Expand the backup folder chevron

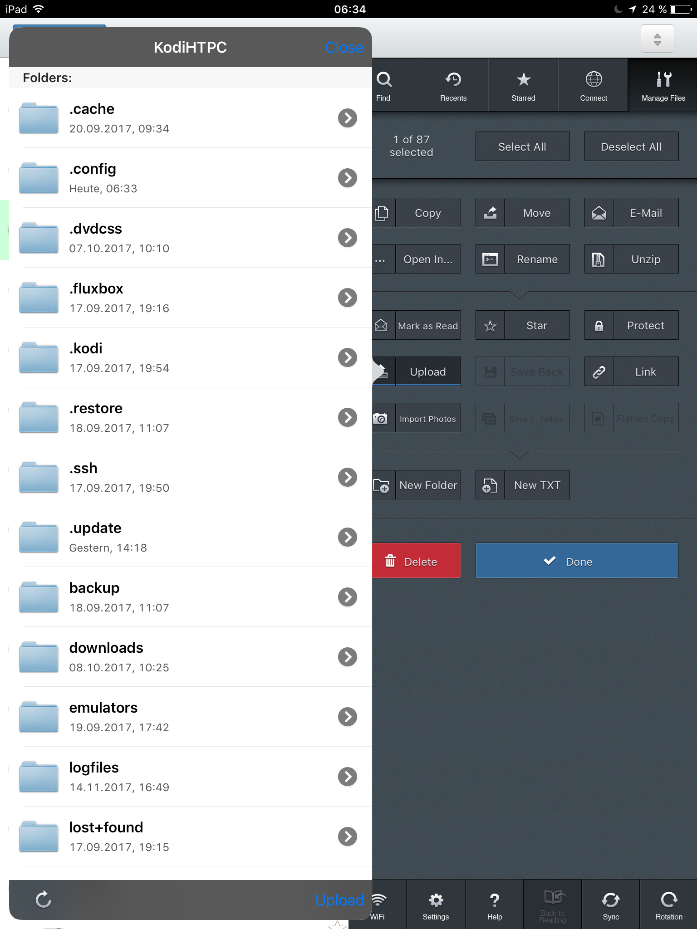pos(348,597)
